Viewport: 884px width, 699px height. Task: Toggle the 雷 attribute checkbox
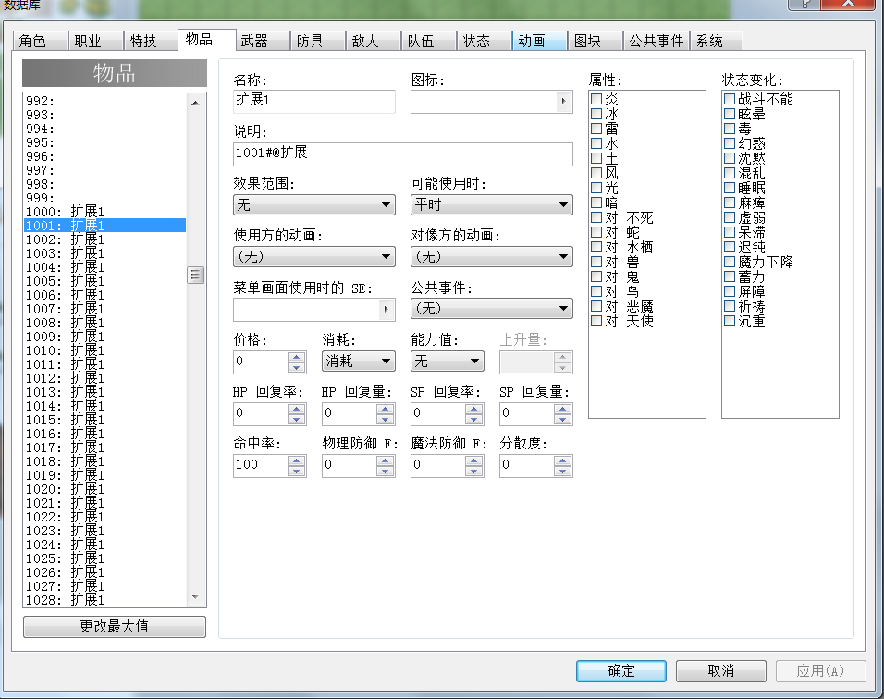coord(596,129)
